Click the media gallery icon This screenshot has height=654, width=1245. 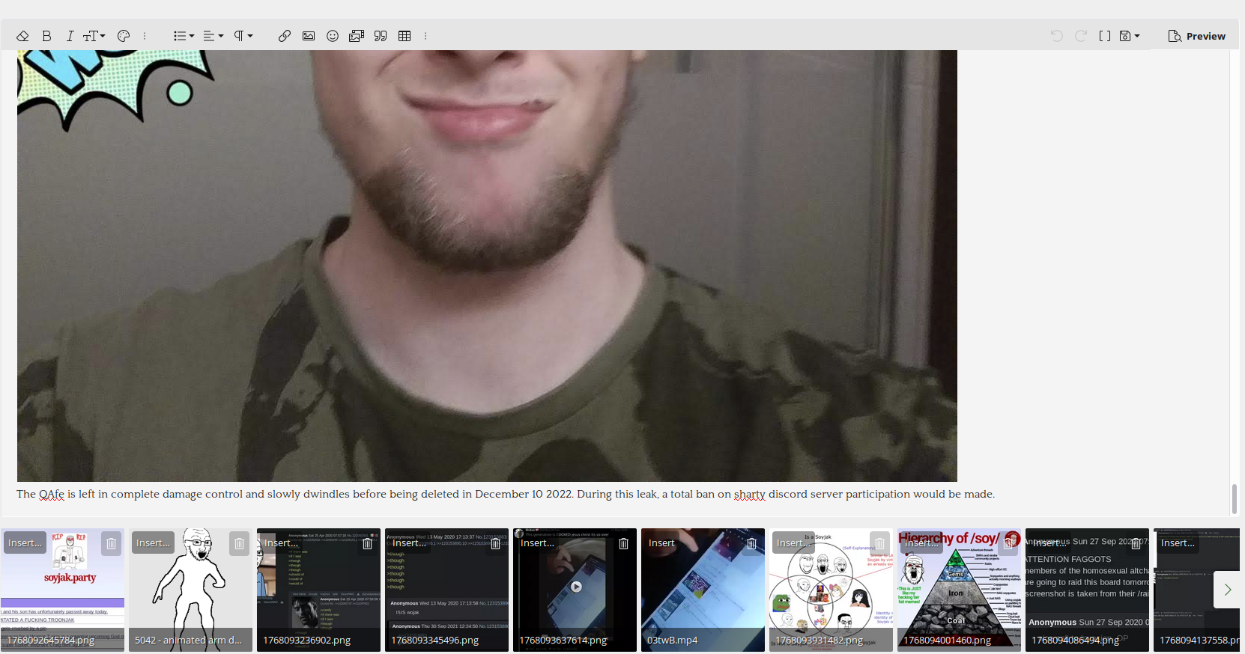pyautogui.click(x=357, y=36)
